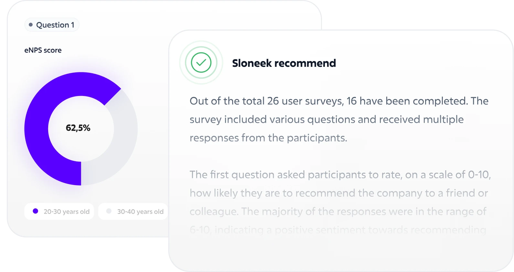Click the purple dot for 20-30 years
This screenshot has width=514, height=272.
pos(36,211)
